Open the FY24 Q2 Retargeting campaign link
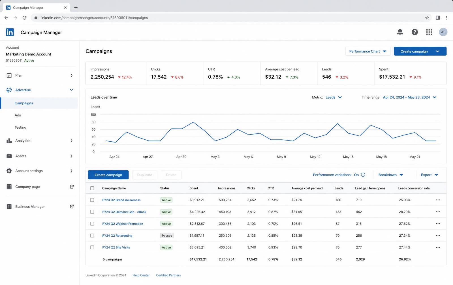 [x=117, y=236]
